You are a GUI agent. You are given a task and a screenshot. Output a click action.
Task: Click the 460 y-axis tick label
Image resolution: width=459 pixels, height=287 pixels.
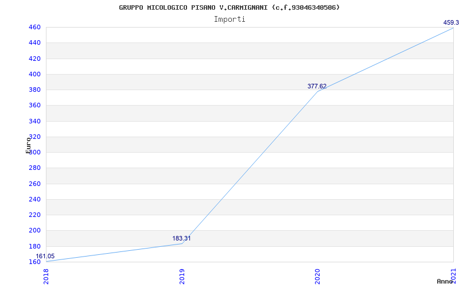pos(34,27)
